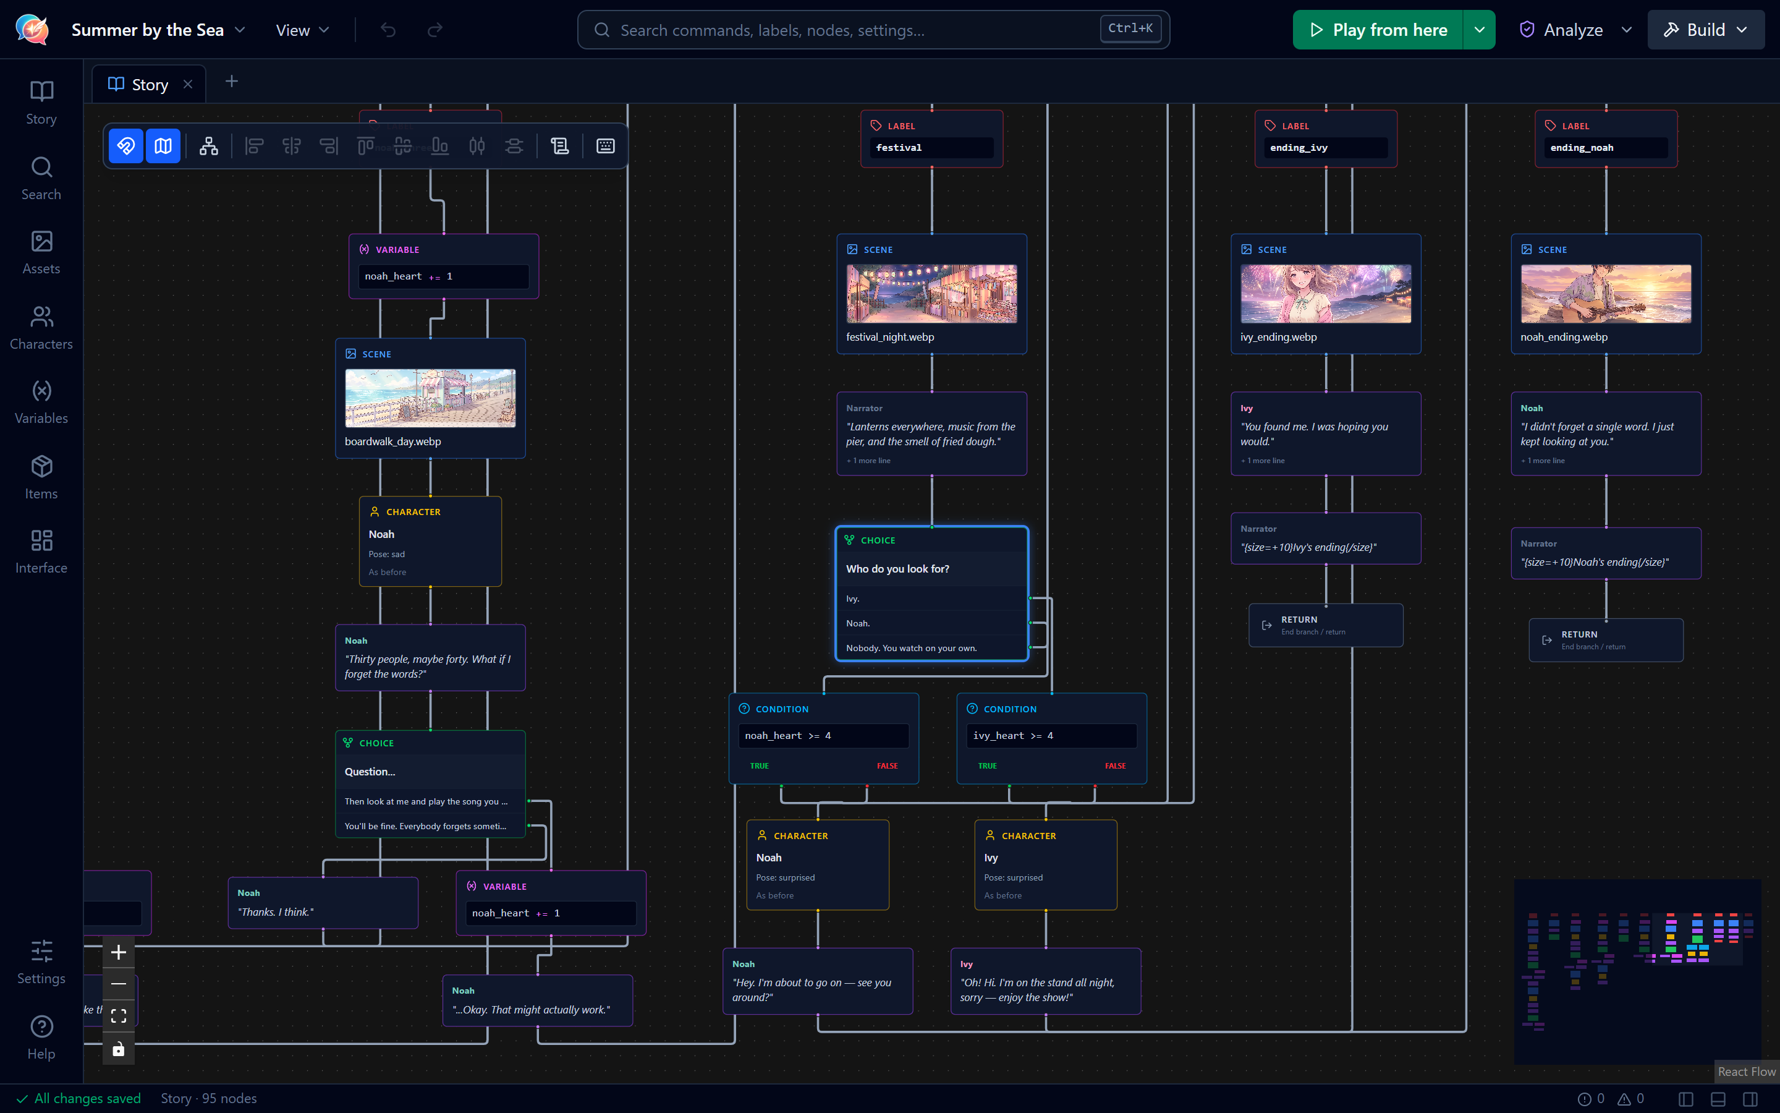Click festival_night.webp scene thumbnail
The width and height of the screenshot is (1780, 1113).
[x=932, y=294]
